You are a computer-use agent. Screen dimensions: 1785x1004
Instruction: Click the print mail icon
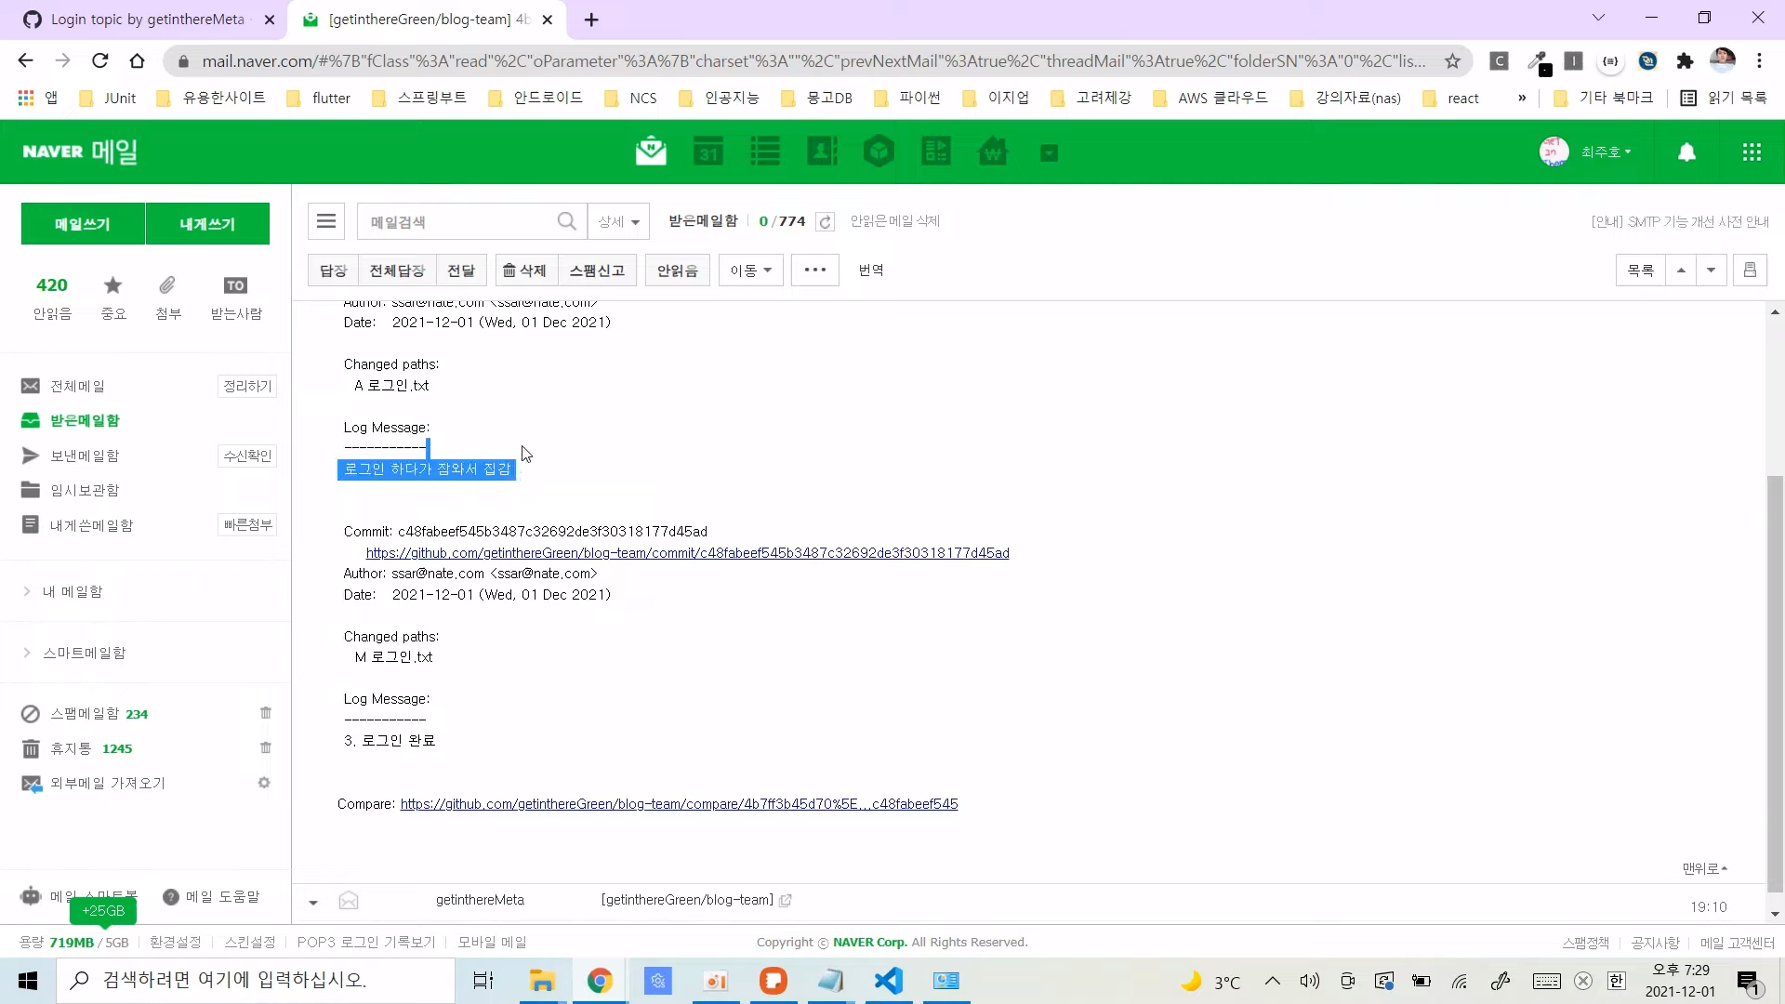(1750, 271)
